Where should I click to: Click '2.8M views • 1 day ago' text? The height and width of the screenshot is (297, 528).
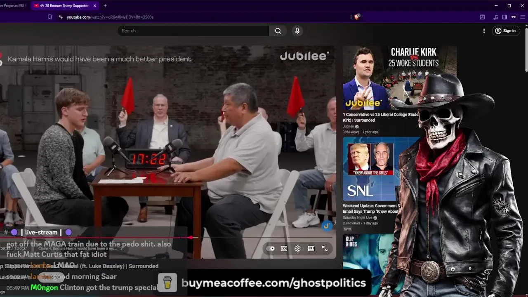pos(360,223)
